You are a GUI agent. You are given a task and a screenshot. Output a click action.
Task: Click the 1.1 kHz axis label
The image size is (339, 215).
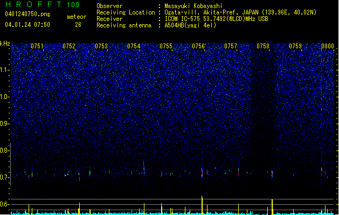[x=5, y=70]
